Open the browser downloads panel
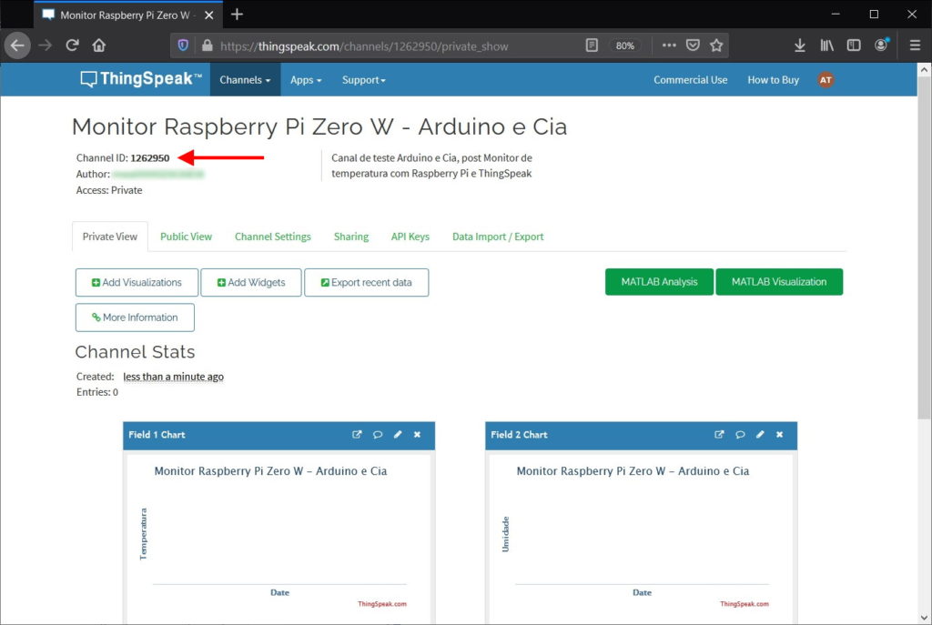Screen dimensions: 932x625 coord(799,45)
